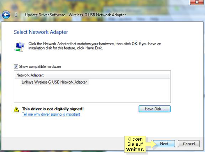This screenshot has height=156, width=205.
Task: Go back using the blue arrow button
Action: pyautogui.click(x=6, y=15)
